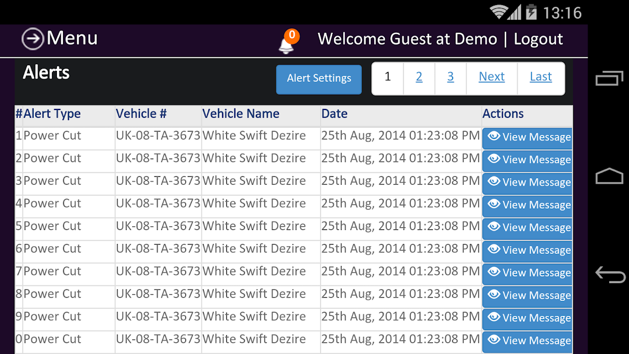View Message for alert row 4
Image resolution: width=629 pixels, height=354 pixels.
pos(527,206)
